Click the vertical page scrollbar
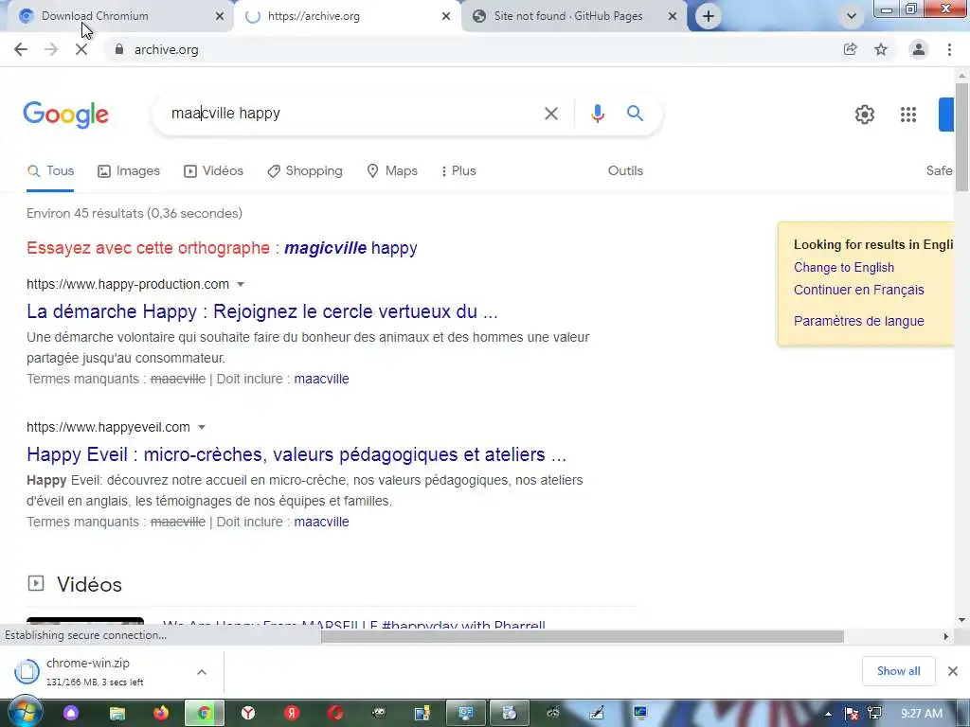This screenshot has height=727, width=970. (x=961, y=136)
